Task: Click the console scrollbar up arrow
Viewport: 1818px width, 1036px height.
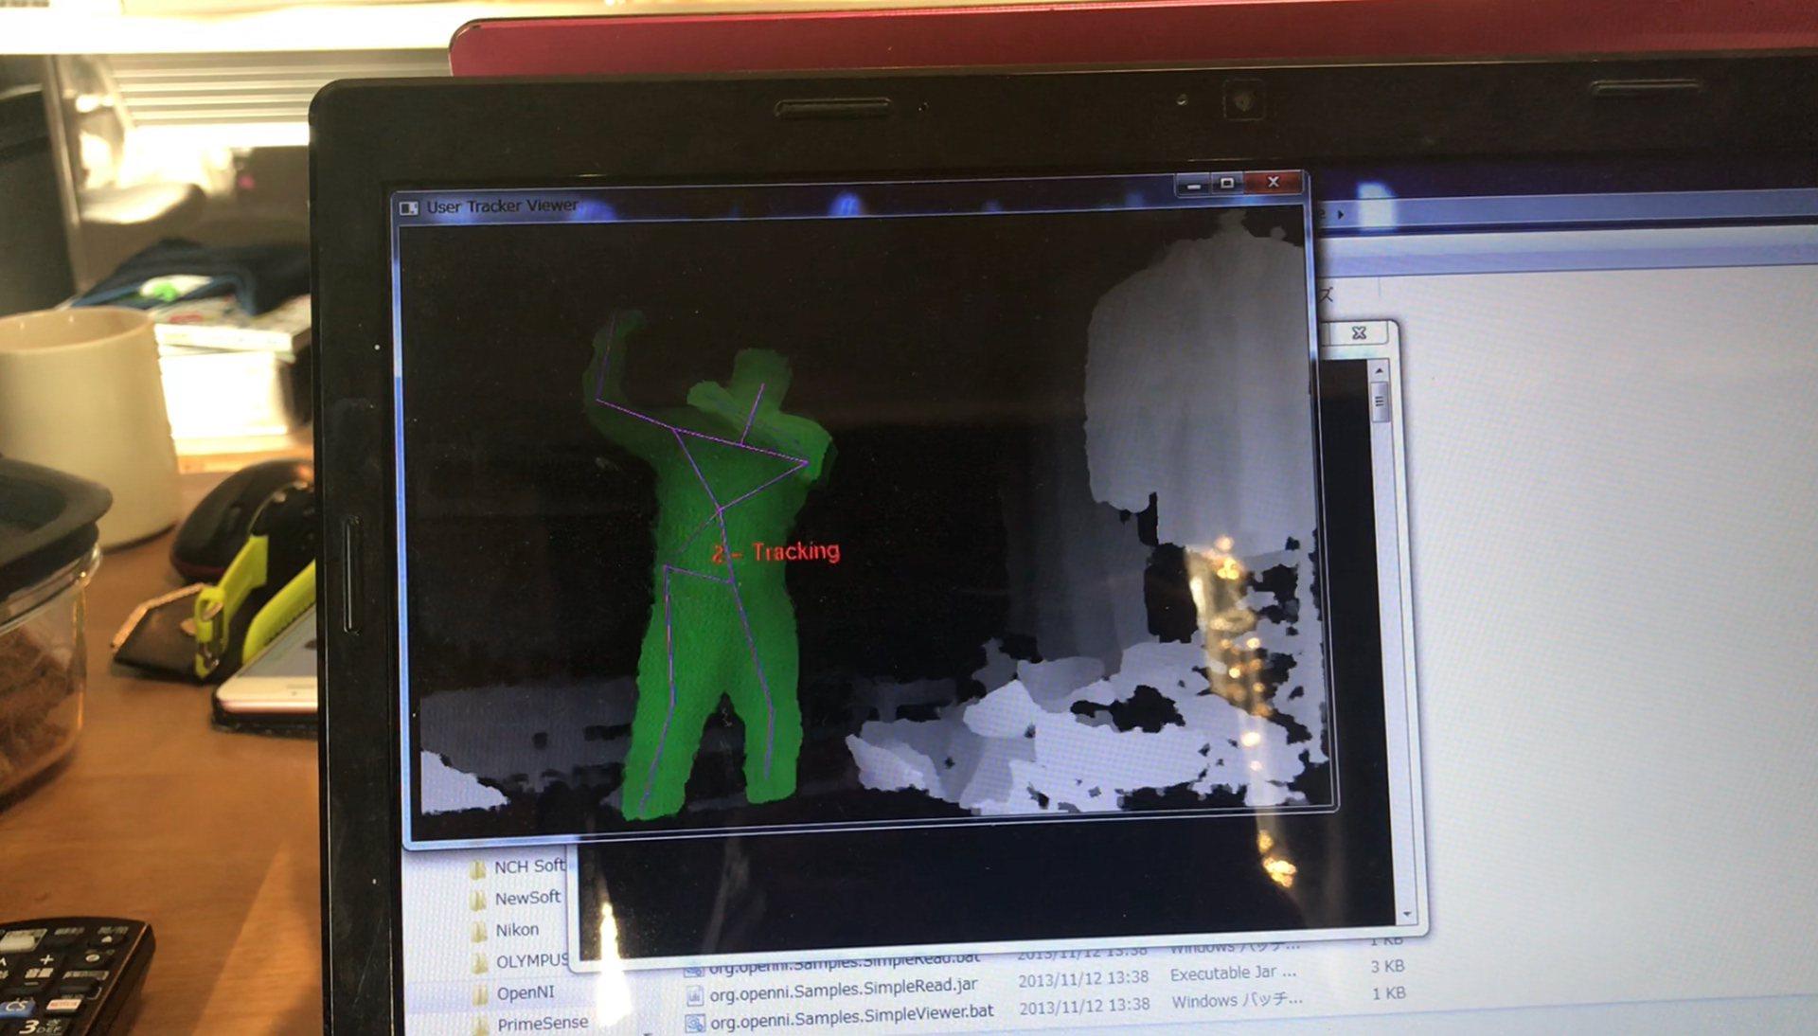Action: pyautogui.click(x=1380, y=370)
